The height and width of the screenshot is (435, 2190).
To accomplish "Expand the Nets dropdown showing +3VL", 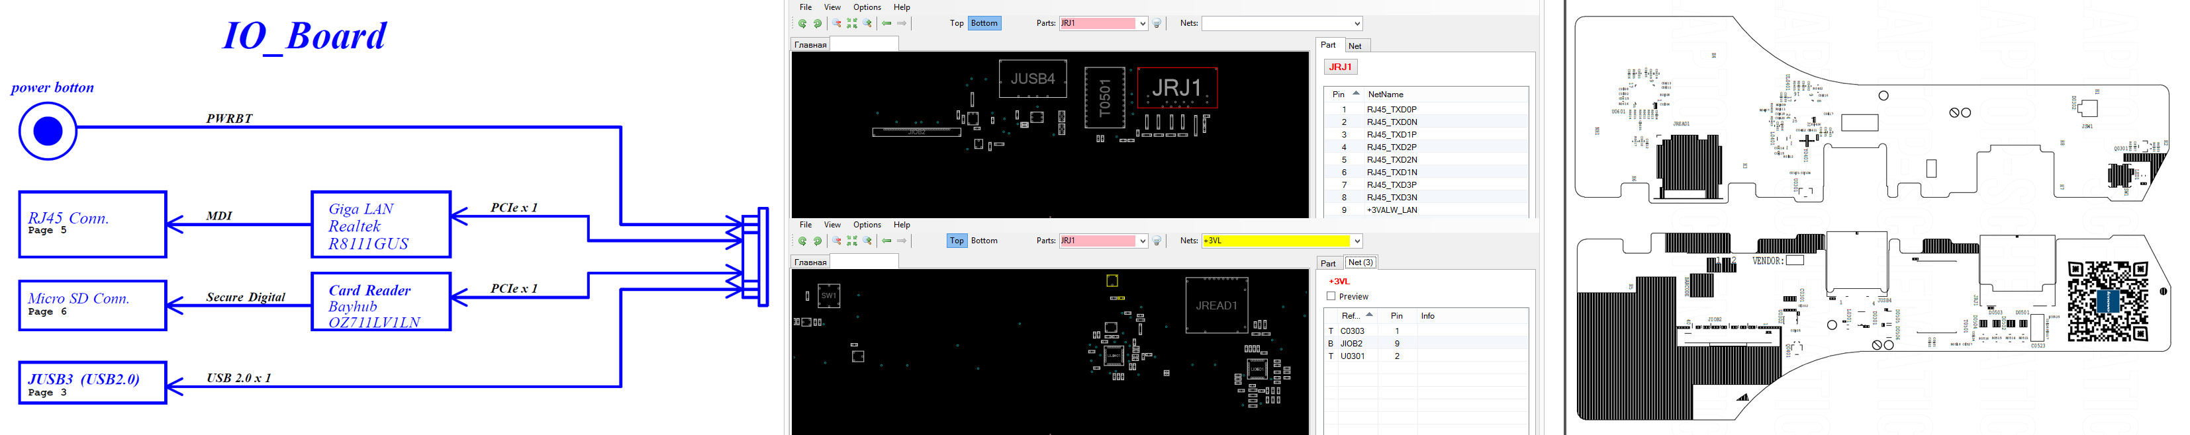I will point(1357,241).
